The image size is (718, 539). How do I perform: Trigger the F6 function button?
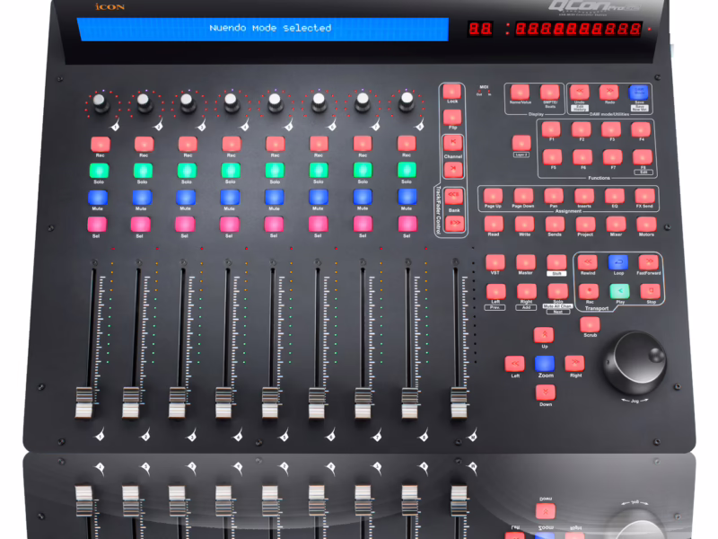[x=582, y=158]
